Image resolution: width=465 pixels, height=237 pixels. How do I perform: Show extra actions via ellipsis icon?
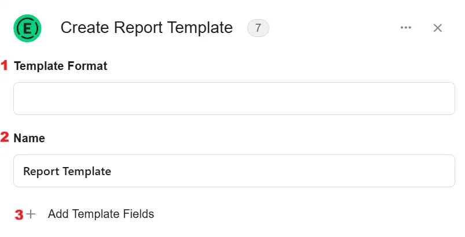[406, 28]
